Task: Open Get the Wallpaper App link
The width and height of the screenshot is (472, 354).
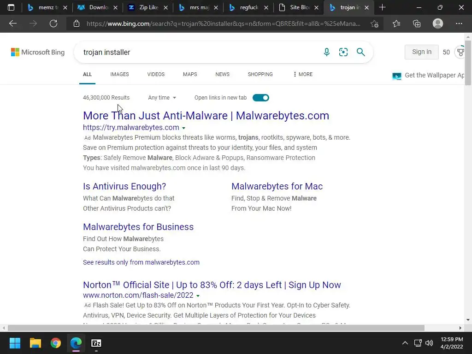Action: coord(428,75)
